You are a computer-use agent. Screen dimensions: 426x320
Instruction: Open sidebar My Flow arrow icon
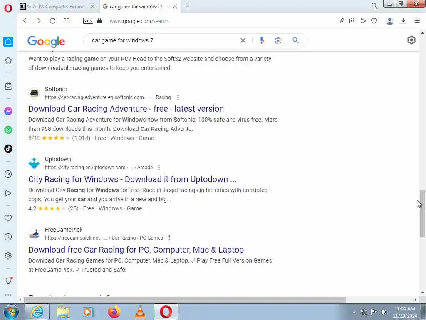pyautogui.click(x=8, y=193)
